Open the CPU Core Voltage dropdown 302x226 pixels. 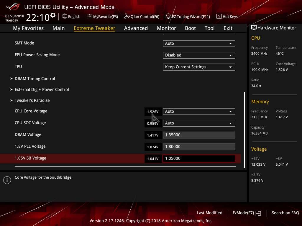click(x=199, y=112)
